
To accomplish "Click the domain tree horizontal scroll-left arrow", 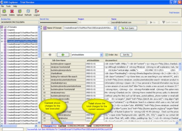I will pyautogui.click(x=2, y=126).
